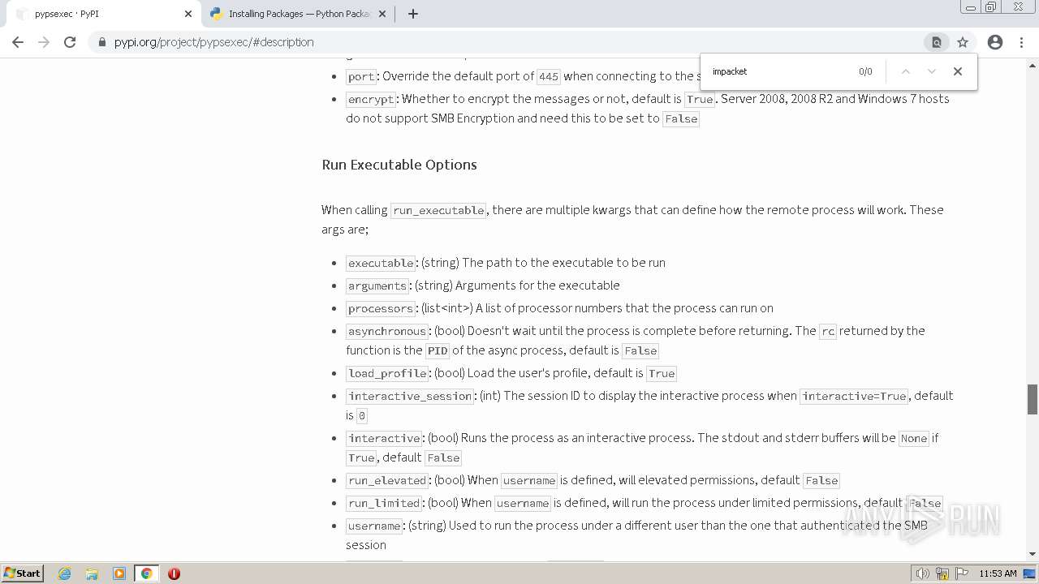Click the 'run_elevated' option code label

click(387, 480)
